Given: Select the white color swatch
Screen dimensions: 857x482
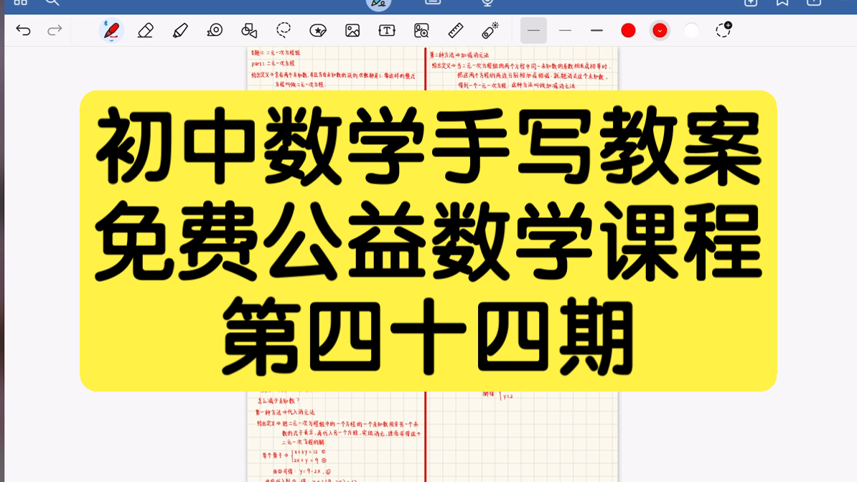Looking at the screenshot, I should tap(691, 30).
